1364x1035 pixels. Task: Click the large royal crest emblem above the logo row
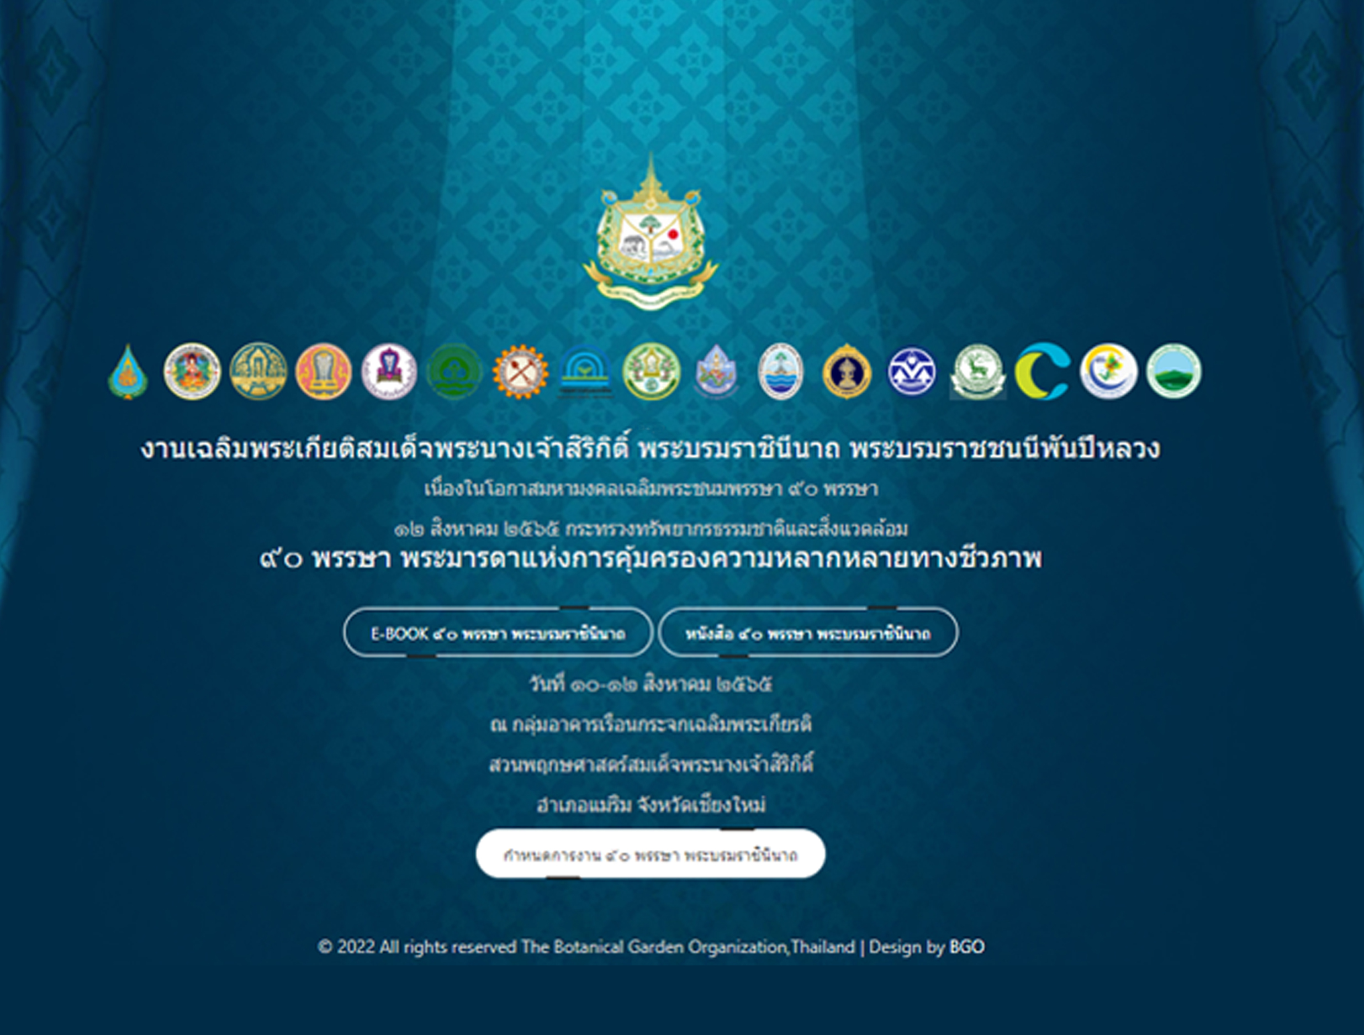point(651,231)
